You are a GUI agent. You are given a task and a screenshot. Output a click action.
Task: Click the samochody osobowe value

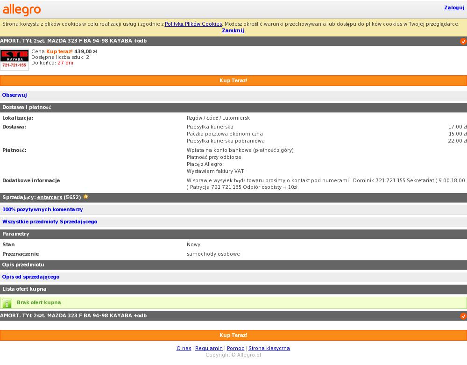pos(213,254)
